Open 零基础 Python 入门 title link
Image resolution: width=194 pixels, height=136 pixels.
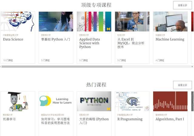click(55, 39)
